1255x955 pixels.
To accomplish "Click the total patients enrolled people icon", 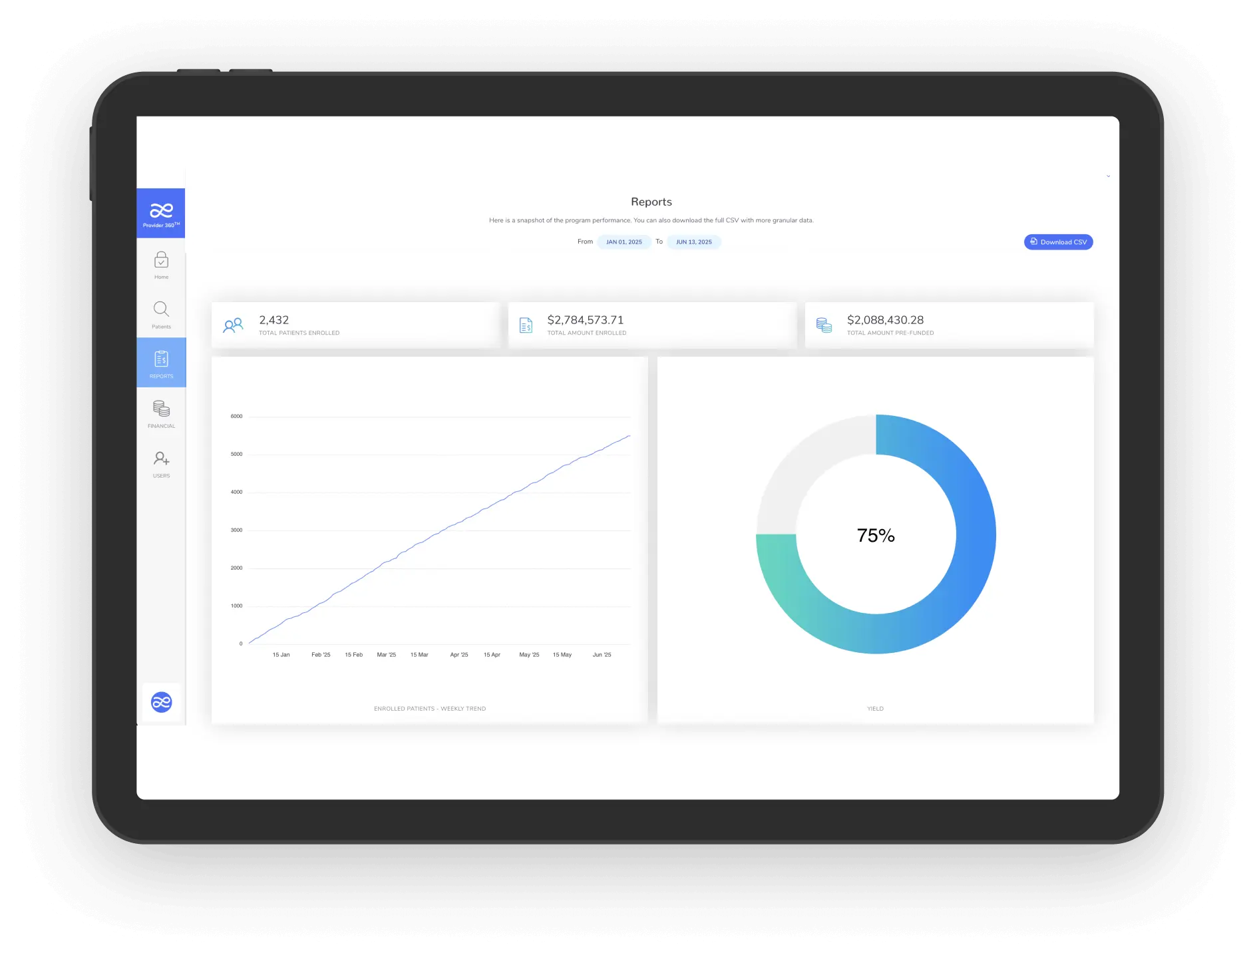I will [x=233, y=325].
